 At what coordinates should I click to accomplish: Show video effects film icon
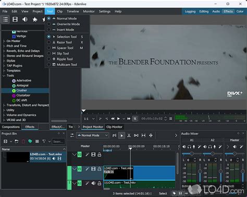pyautogui.click(x=15, y=19)
